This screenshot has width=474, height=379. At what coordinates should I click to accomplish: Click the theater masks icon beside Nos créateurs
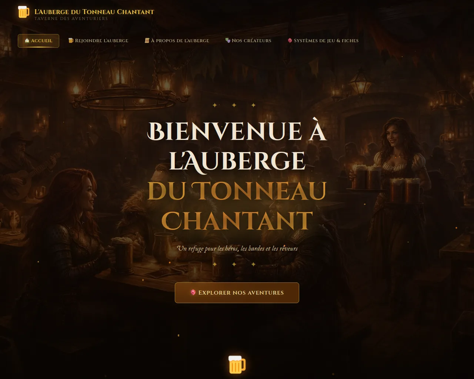pyautogui.click(x=228, y=40)
